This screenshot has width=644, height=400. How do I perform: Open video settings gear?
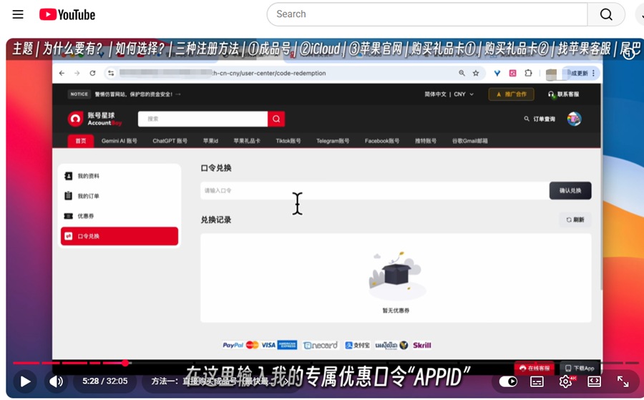[565, 381]
